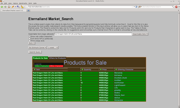Click sort icon on Price column header
The height and width of the screenshot is (108, 180).
point(101,70)
